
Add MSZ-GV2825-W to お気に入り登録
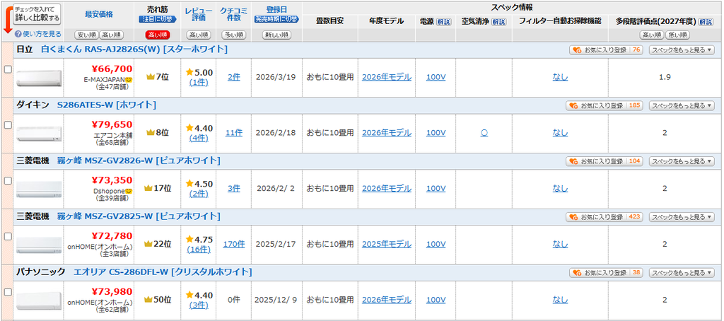click(605, 217)
